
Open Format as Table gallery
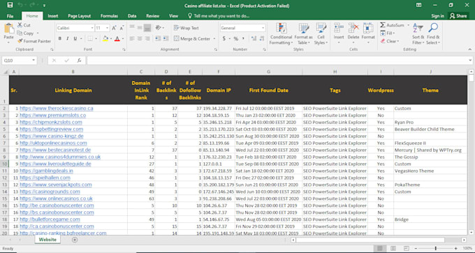303,34
